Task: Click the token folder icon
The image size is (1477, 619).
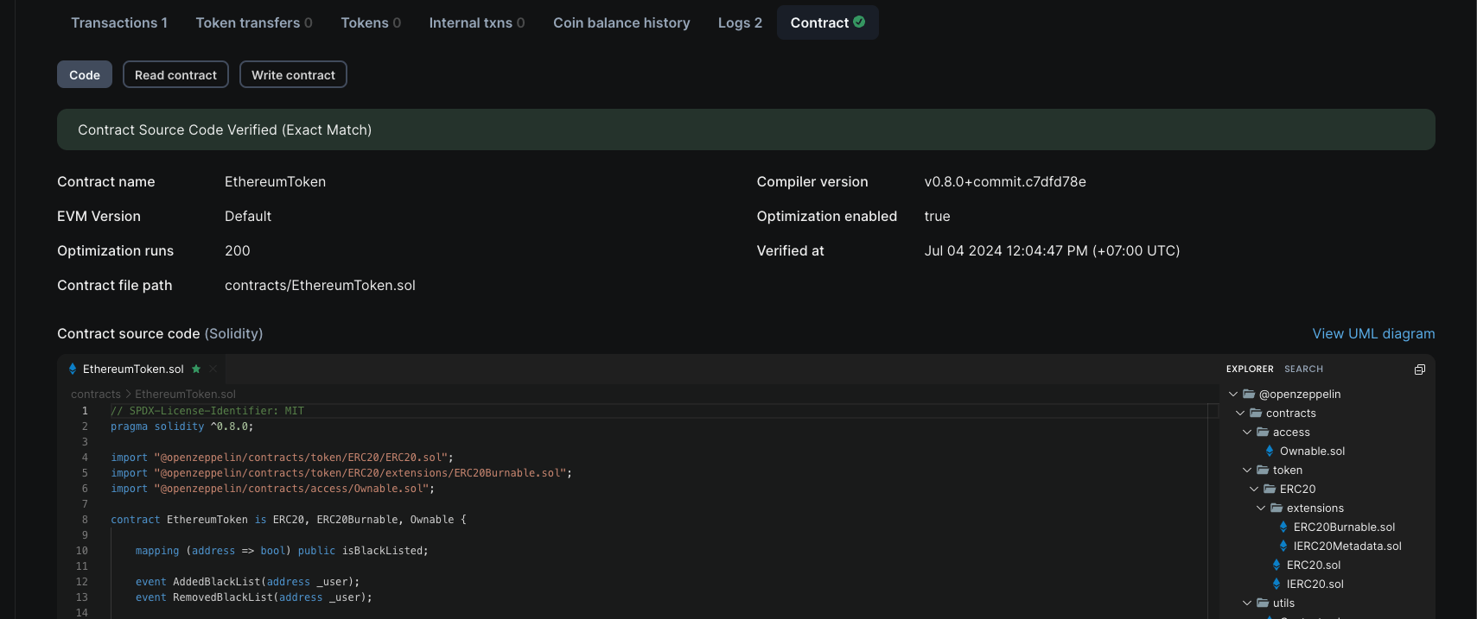Action: pyautogui.click(x=1263, y=470)
